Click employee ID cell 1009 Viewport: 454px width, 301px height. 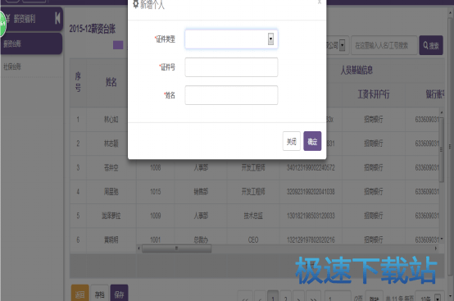pos(156,216)
